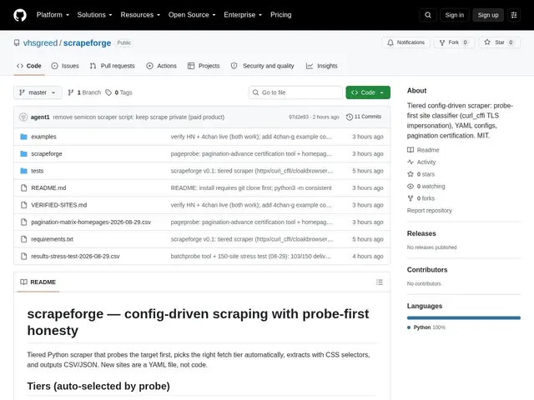
Task: Open the search magnifier button
Action: pos(428,15)
